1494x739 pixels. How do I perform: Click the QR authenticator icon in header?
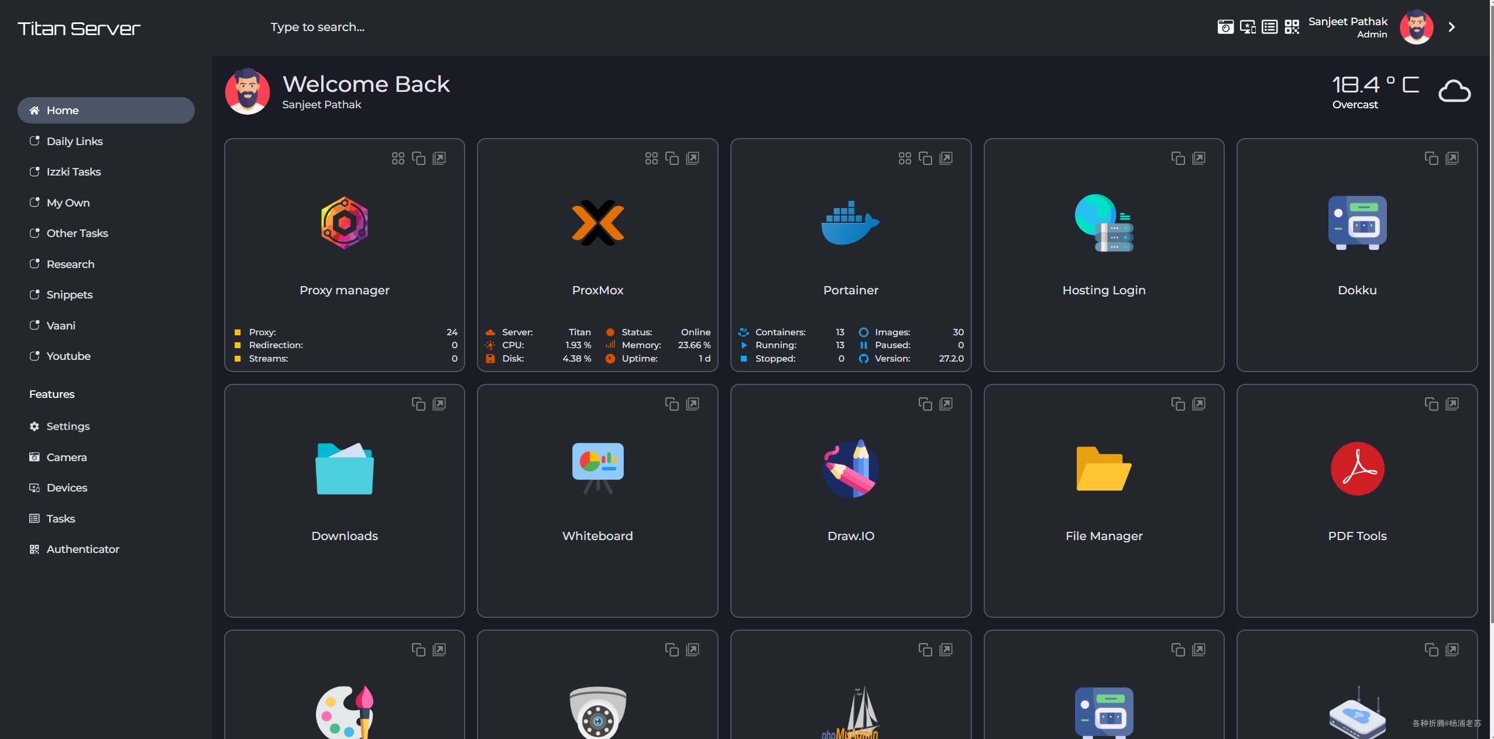(x=1292, y=27)
